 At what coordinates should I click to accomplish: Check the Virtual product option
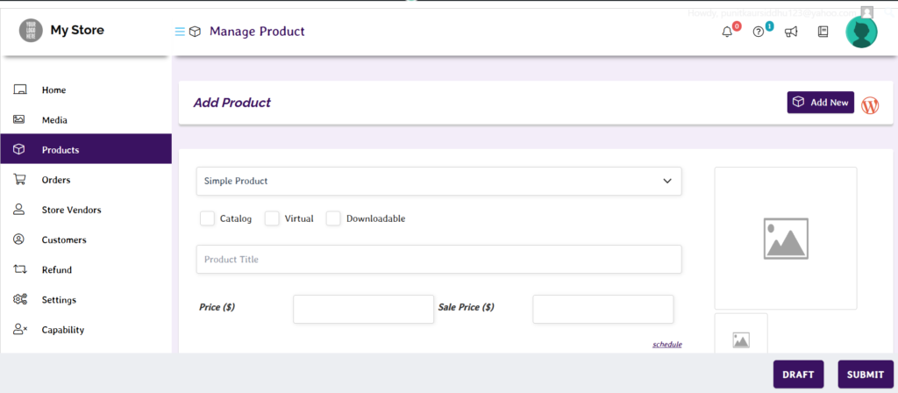[x=272, y=218]
